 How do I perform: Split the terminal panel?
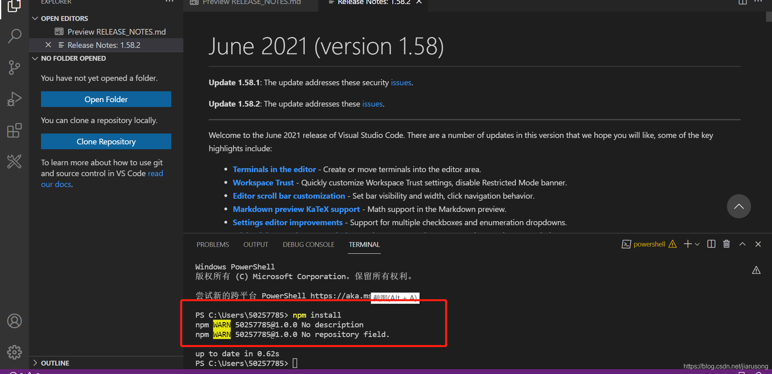click(711, 244)
